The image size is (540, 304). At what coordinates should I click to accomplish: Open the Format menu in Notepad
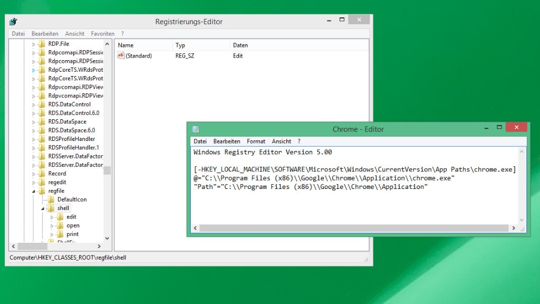pyautogui.click(x=256, y=141)
